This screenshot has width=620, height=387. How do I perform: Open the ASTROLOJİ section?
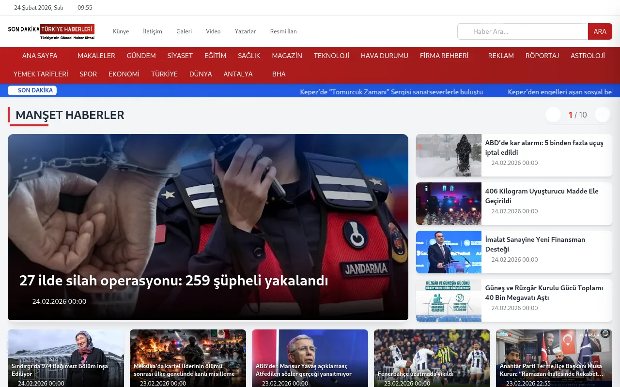[x=588, y=56]
